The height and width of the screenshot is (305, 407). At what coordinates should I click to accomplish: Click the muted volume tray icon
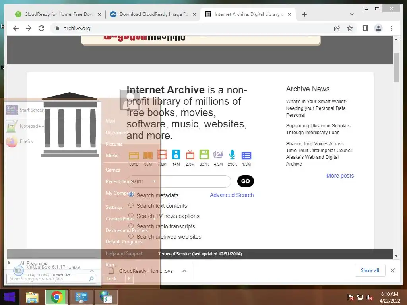click(x=370, y=297)
